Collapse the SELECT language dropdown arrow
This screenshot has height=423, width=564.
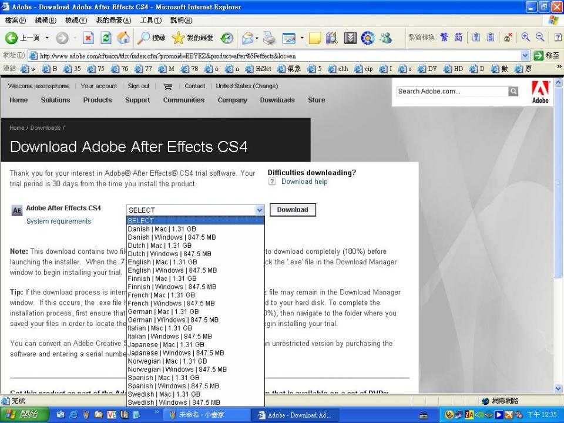tap(259, 210)
